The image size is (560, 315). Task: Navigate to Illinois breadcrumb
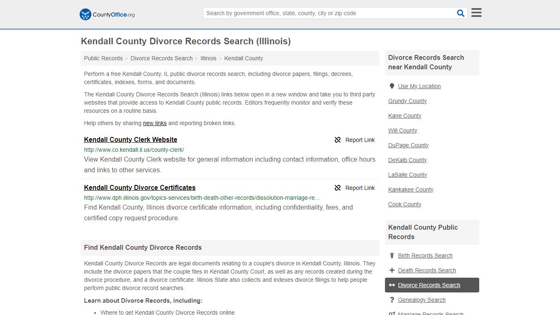click(208, 58)
